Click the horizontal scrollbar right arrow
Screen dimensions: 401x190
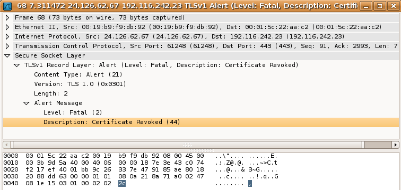click(x=396, y=145)
